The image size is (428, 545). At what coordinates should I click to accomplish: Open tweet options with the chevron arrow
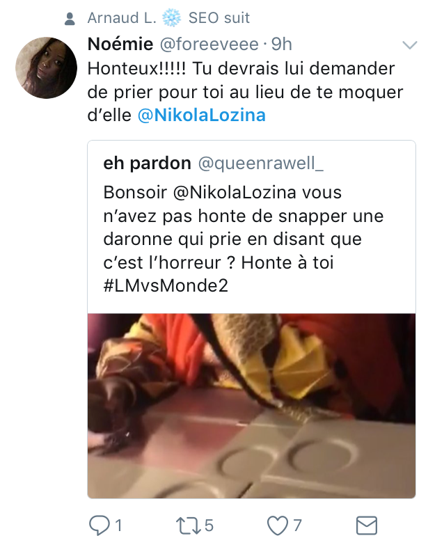410,45
